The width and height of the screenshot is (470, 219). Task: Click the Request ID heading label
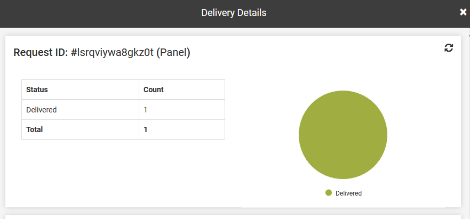click(x=41, y=53)
